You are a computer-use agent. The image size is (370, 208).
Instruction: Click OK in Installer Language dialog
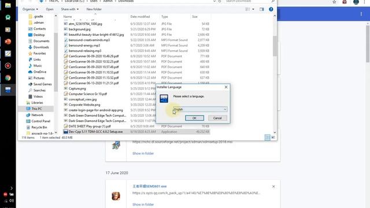click(x=194, y=118)
